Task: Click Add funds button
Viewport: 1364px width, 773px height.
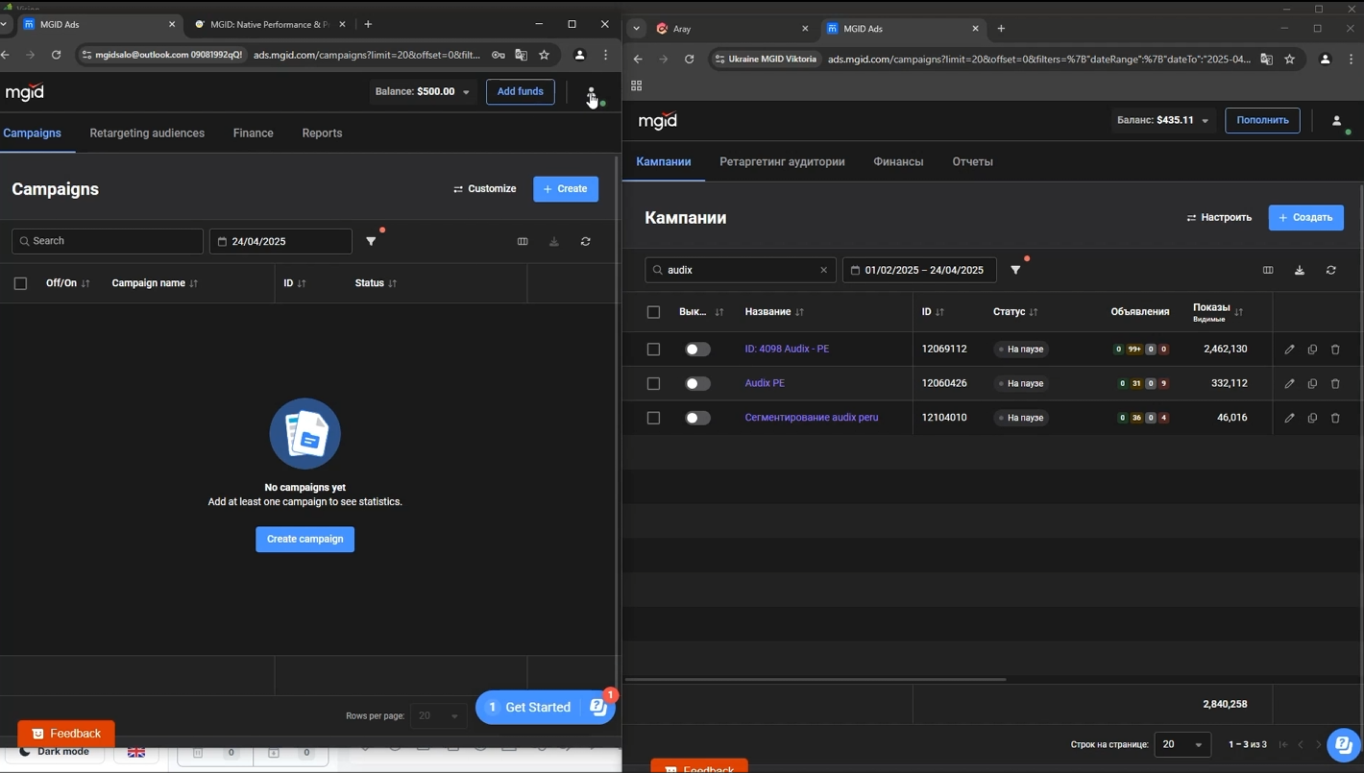Action: coord(520,92)
